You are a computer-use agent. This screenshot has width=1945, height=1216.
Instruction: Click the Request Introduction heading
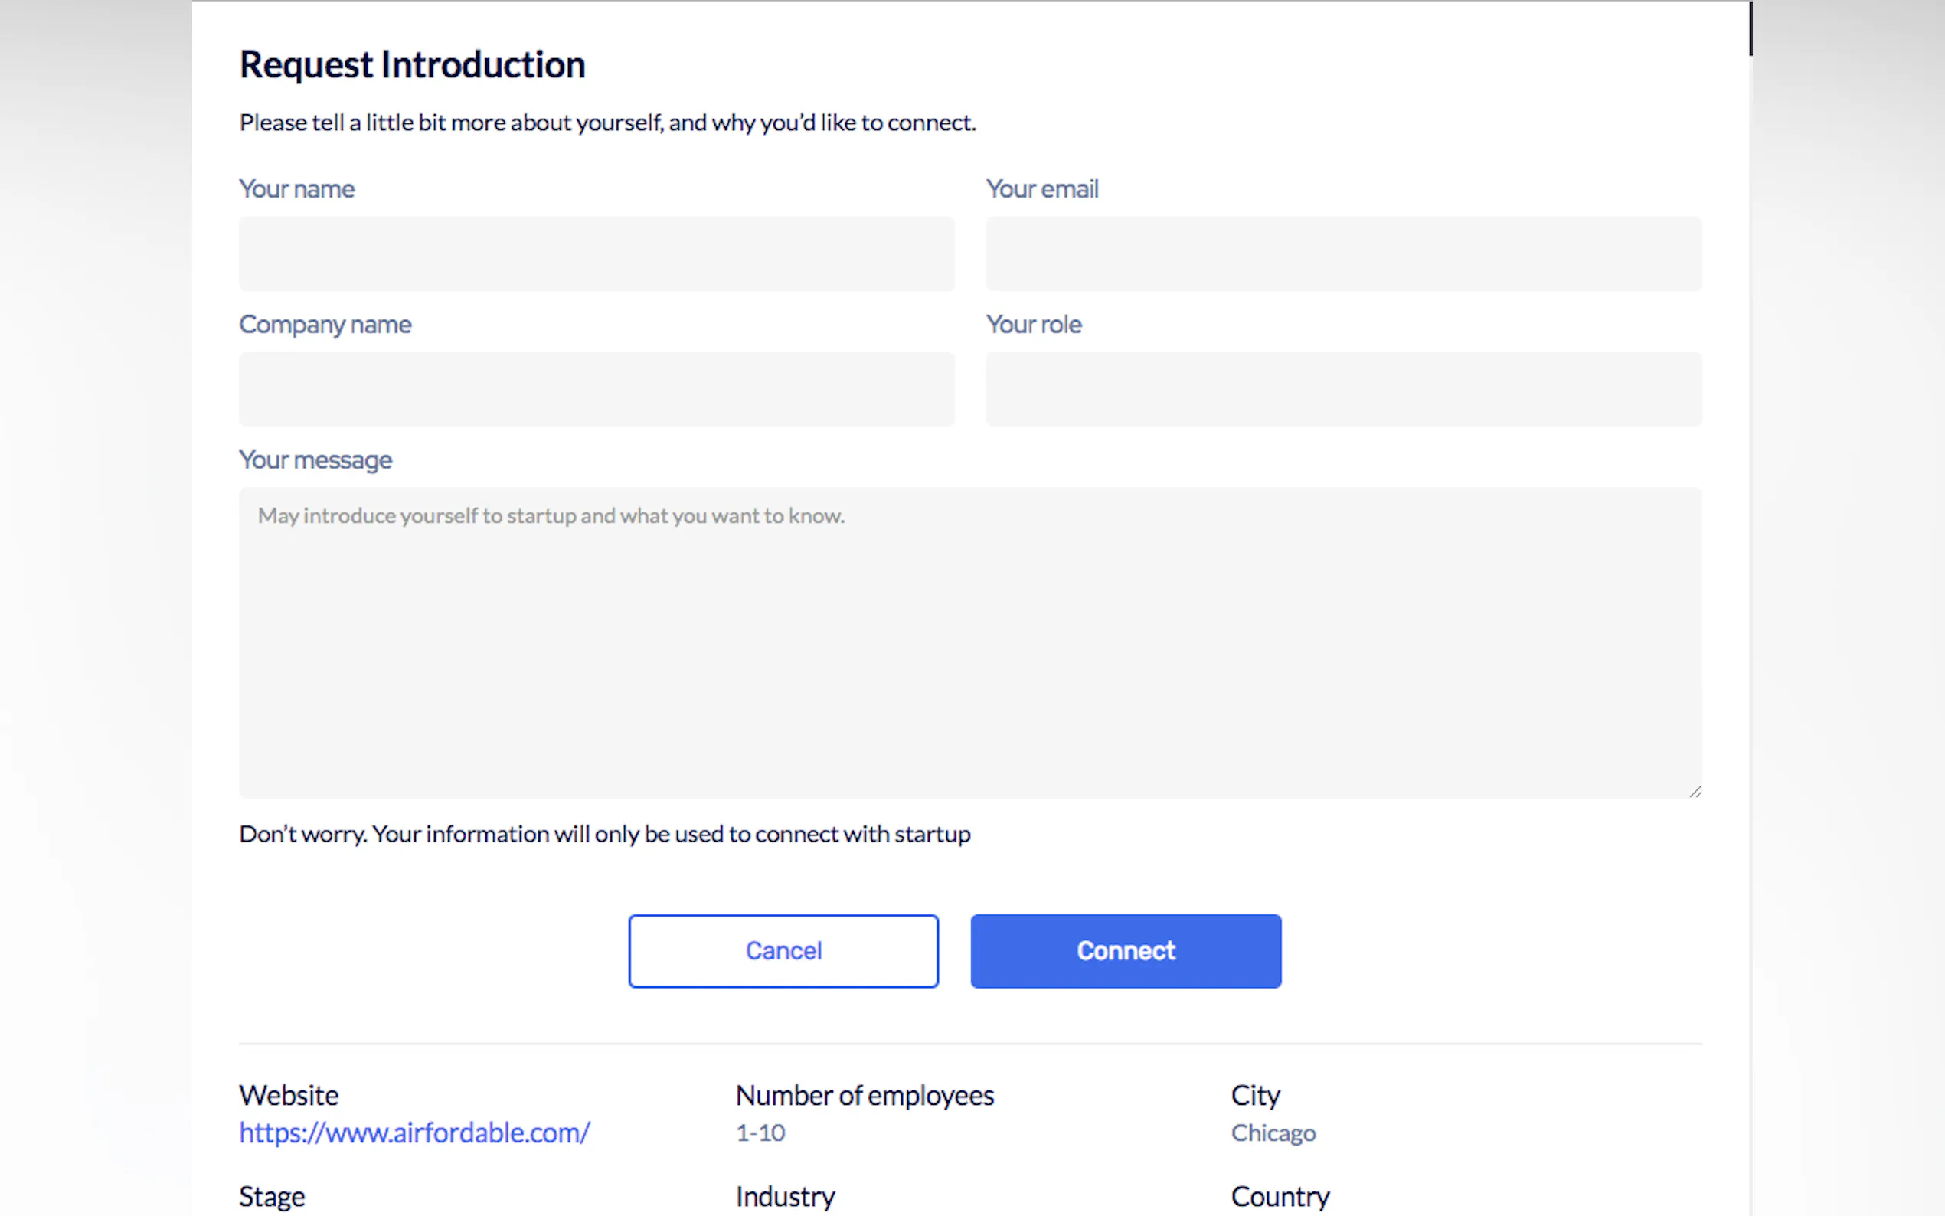(x=413, y=65)
